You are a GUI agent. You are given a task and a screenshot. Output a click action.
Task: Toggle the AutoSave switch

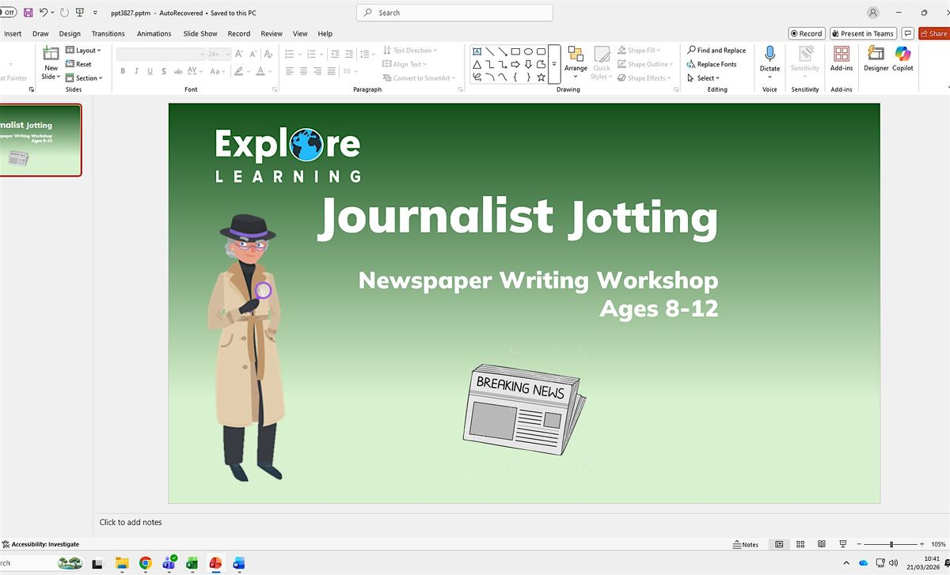click(8, 13)
